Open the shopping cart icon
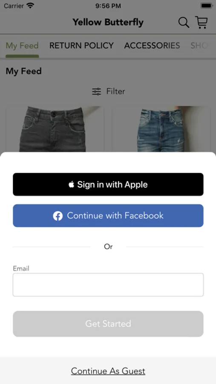Viewport: 216px width, 384px height. (202, 22)
